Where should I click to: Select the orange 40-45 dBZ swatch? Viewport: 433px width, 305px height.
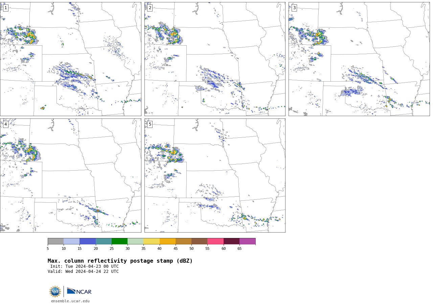click(x=167, y=241)
